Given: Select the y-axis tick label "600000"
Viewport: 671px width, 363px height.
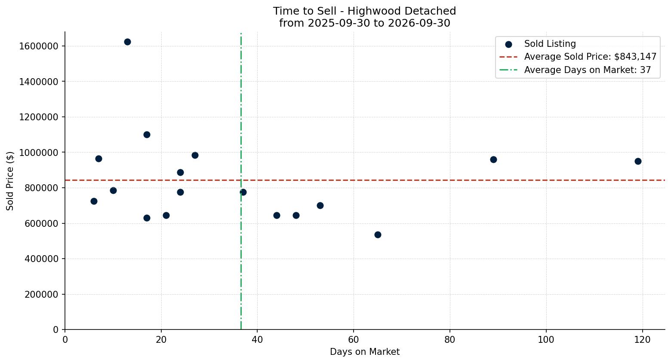Looking at the screenshot, I should coord(42,223).
